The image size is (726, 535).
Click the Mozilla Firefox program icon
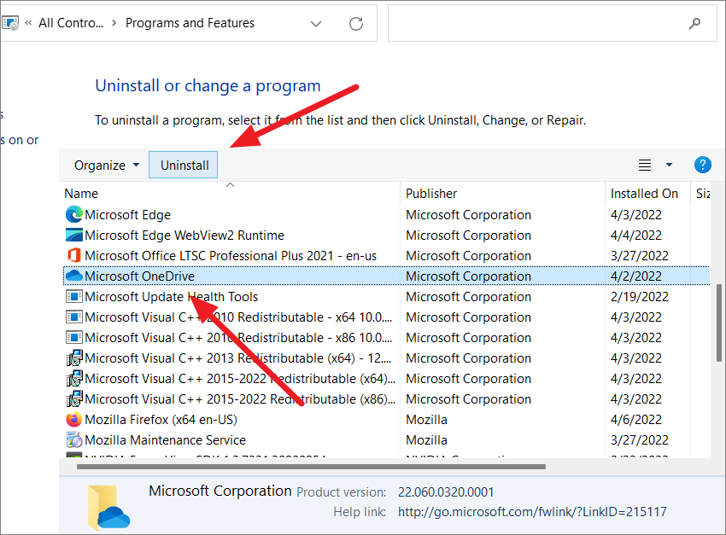(73, 419)
